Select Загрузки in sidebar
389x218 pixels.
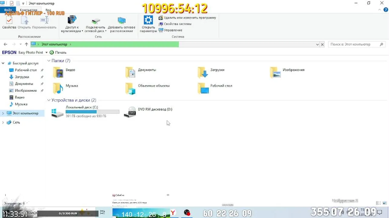[x=22, y=77]
